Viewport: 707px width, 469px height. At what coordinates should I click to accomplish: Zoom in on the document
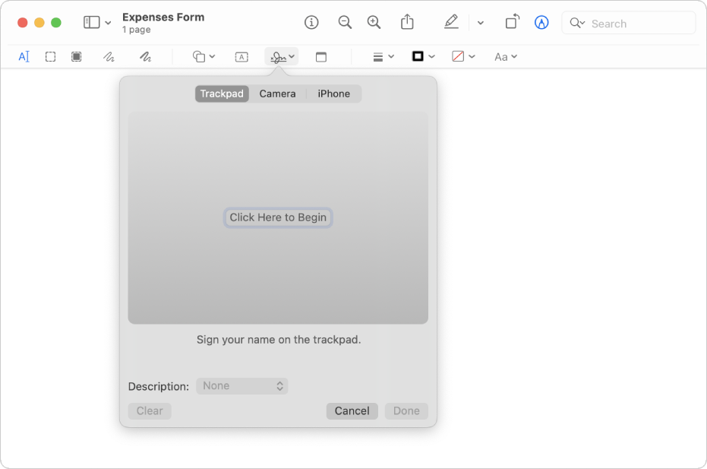[x=374, y=22]
